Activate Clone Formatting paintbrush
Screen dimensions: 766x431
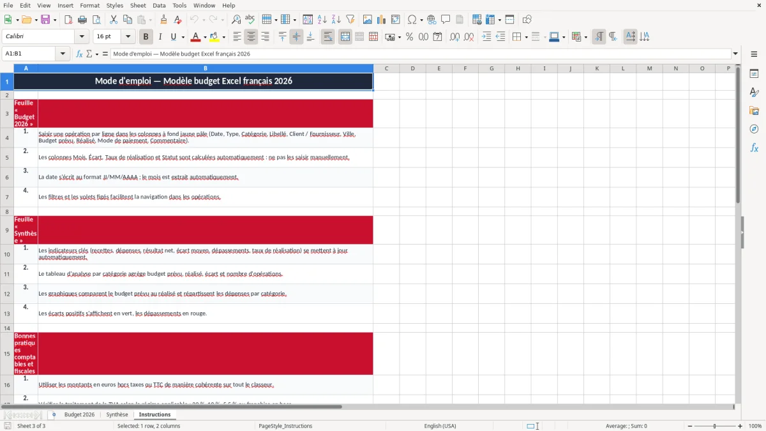point(164,20)
